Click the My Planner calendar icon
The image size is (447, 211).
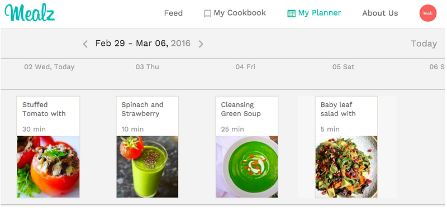(x=291, y=13)
